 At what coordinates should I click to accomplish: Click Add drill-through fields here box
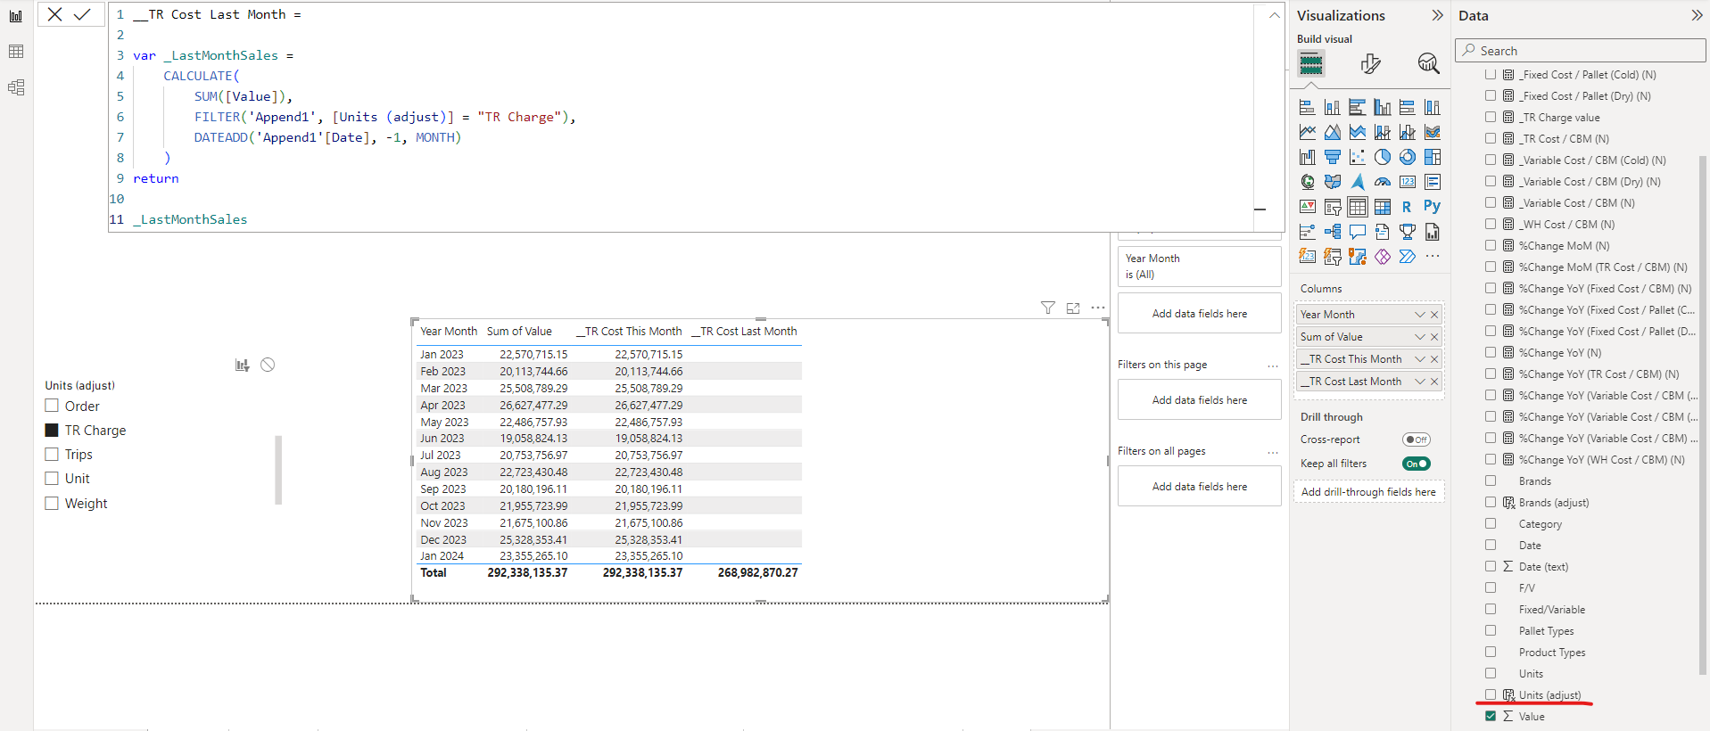coord(1368,492)
